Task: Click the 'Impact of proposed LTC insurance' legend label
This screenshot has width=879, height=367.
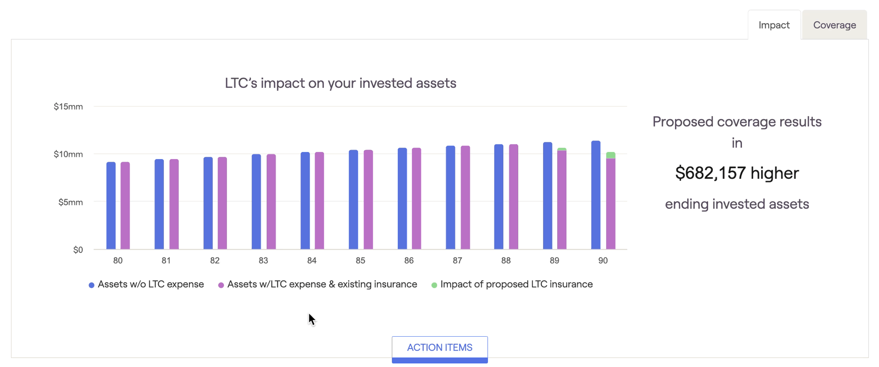Action: (x=516, y=284)
